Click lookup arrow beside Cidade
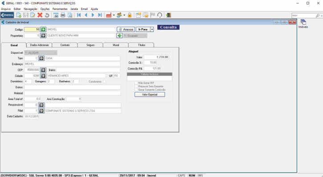This screenshot has height=177, width=323. (x=43, y=76)
